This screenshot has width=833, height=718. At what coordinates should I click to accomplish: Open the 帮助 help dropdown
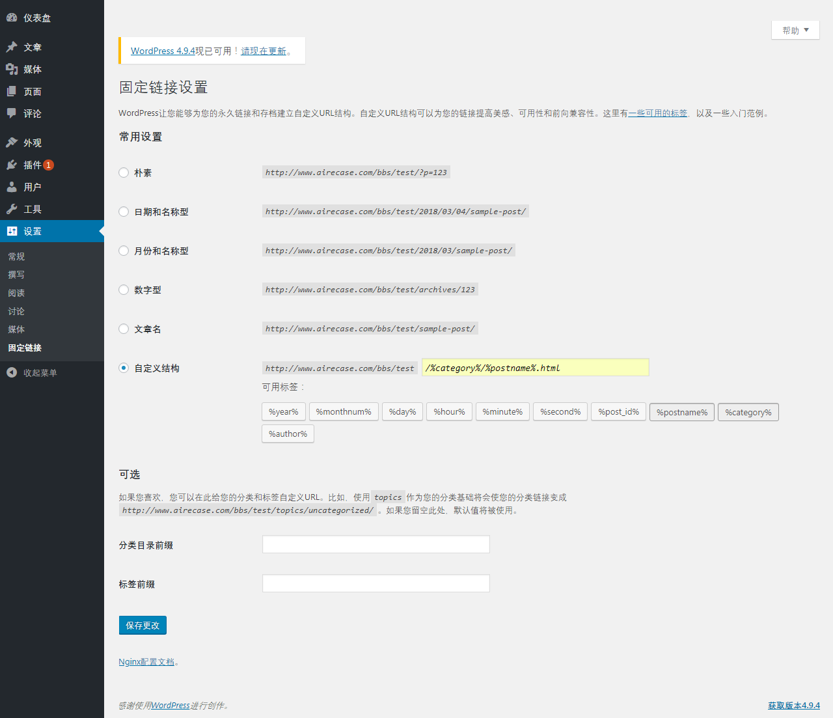point(795,30)
